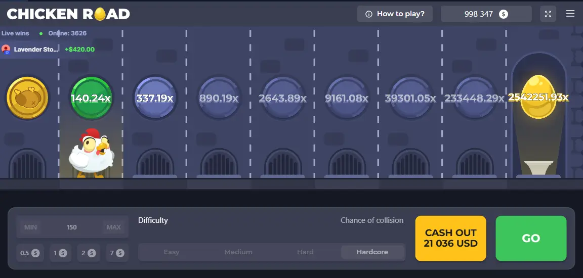Screen dimensions: 583x278
Task: Select the 2643.89x multiplier coin
Action: click(282, 98)
